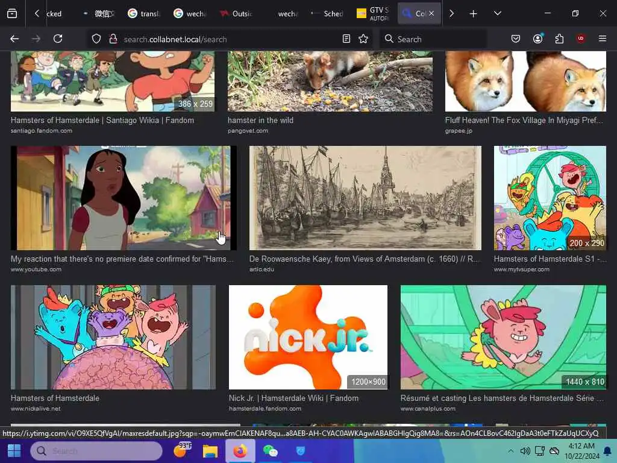
Task: Click the wild hamster photo thumbnail
Action: pos(330,81)
